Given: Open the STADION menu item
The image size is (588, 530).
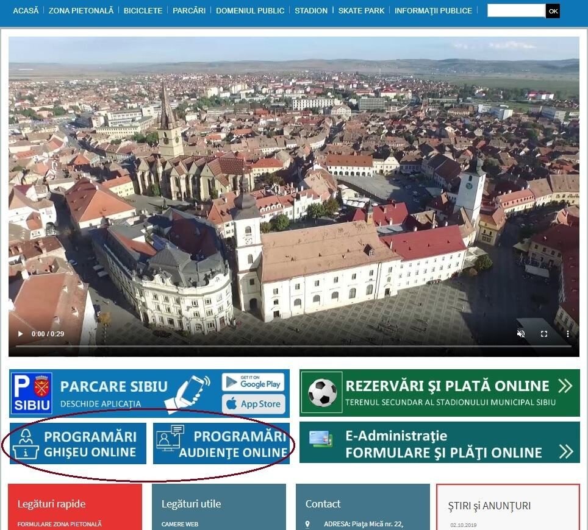Looking at the screenshot, I should [x=311, y=10].
